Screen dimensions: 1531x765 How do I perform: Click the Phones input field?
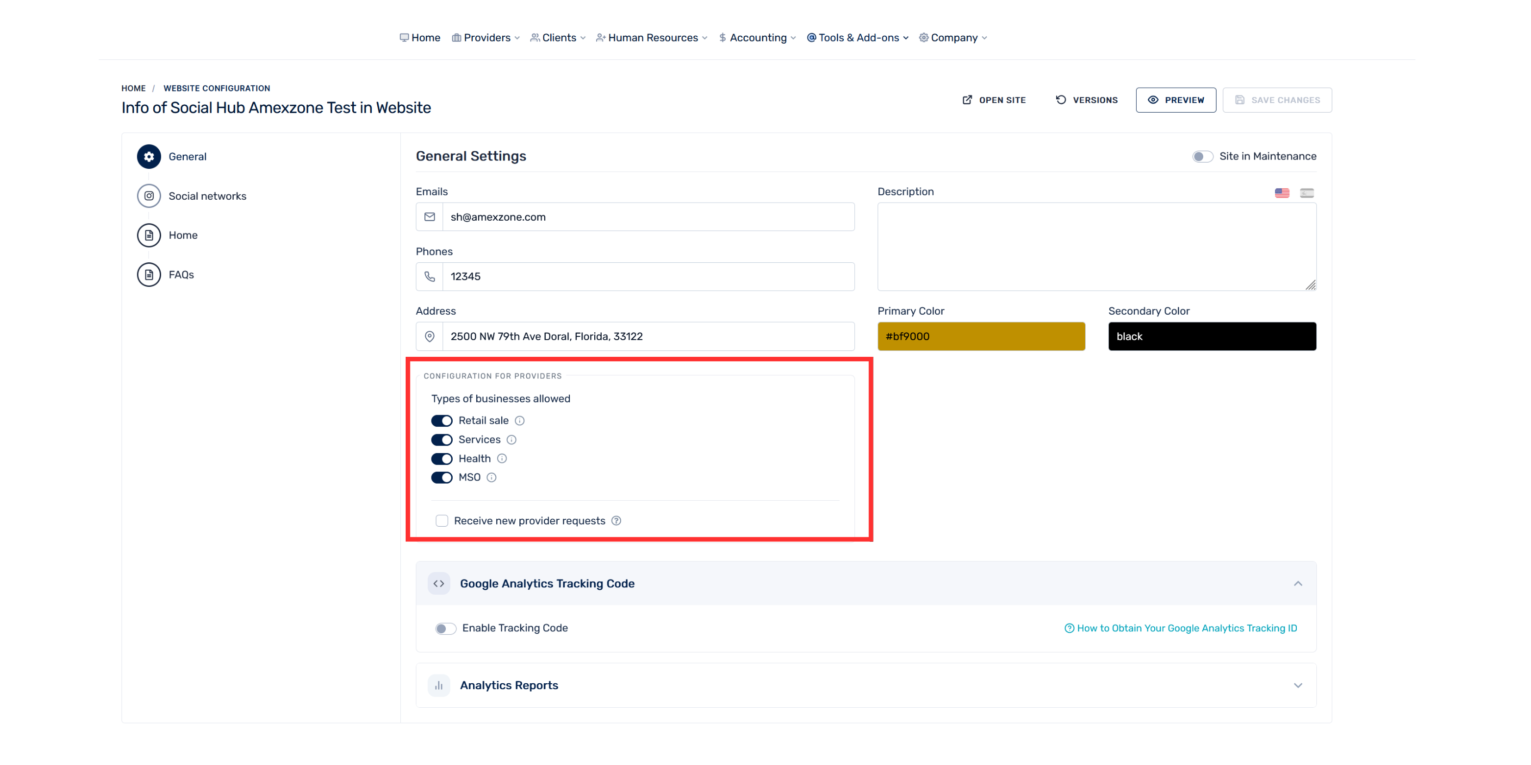pyautogui.click(x=649, y=277)
